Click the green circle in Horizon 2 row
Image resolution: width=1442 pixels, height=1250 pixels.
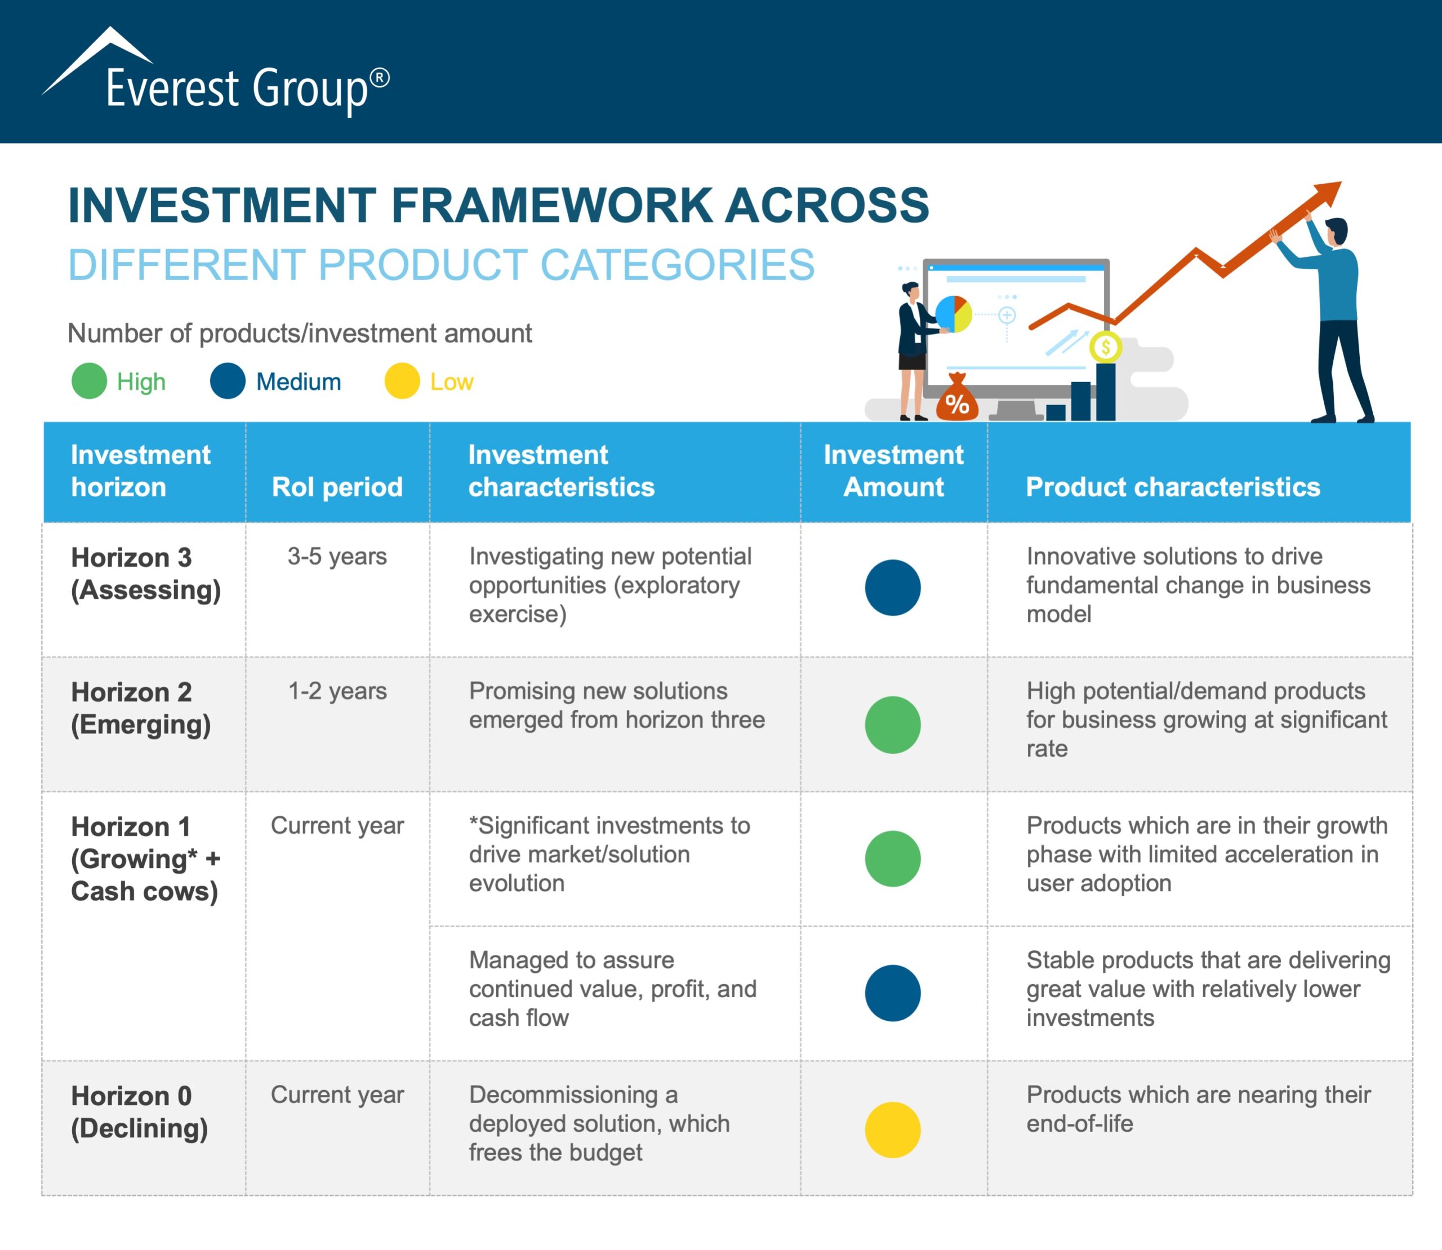tap(892, 725)
